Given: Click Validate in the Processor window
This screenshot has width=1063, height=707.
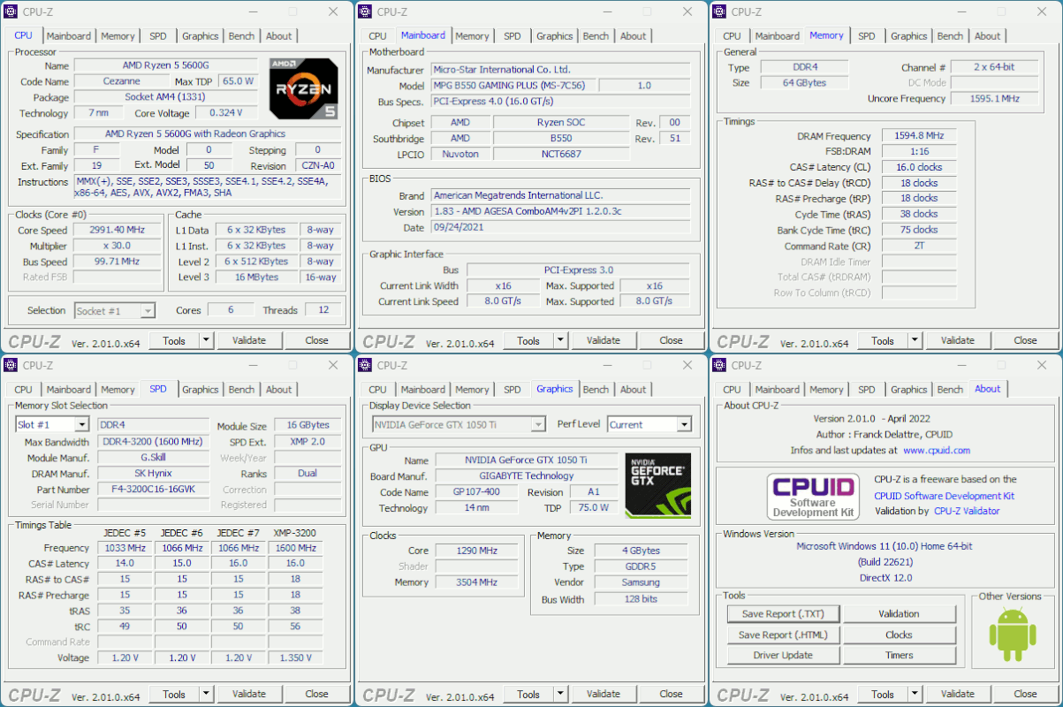Looking at the screenshot, I should pos(248,340).
